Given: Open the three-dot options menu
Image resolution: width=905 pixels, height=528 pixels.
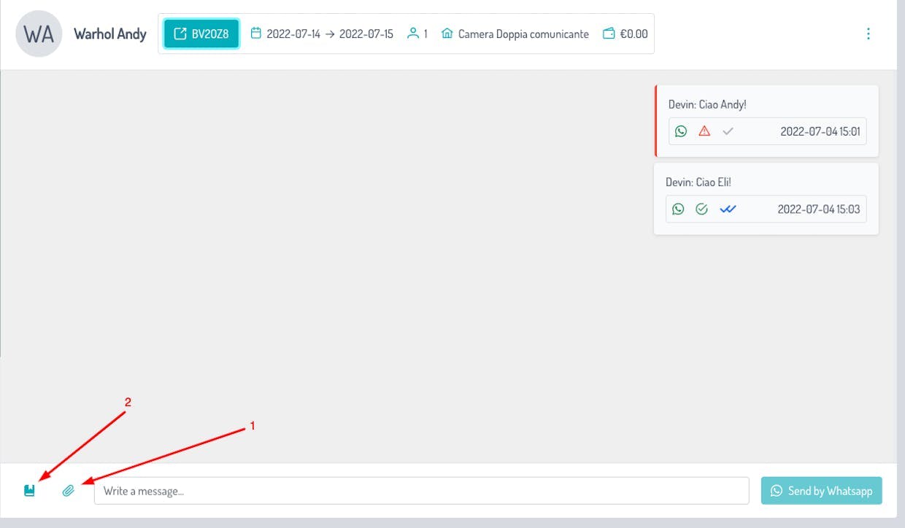Looking at the screenshot, I should tap(868, 34).
